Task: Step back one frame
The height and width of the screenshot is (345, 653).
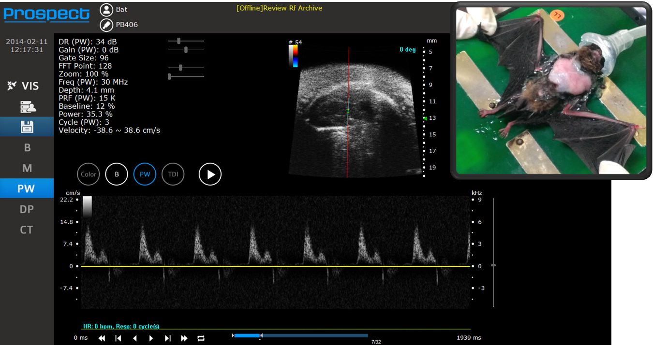Action: pyautogui.click(x=135, y=338)
